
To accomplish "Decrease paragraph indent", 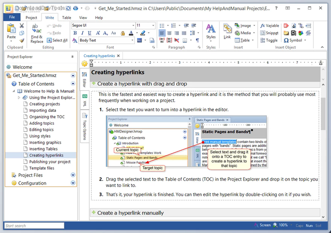I will tap(186, 26).
